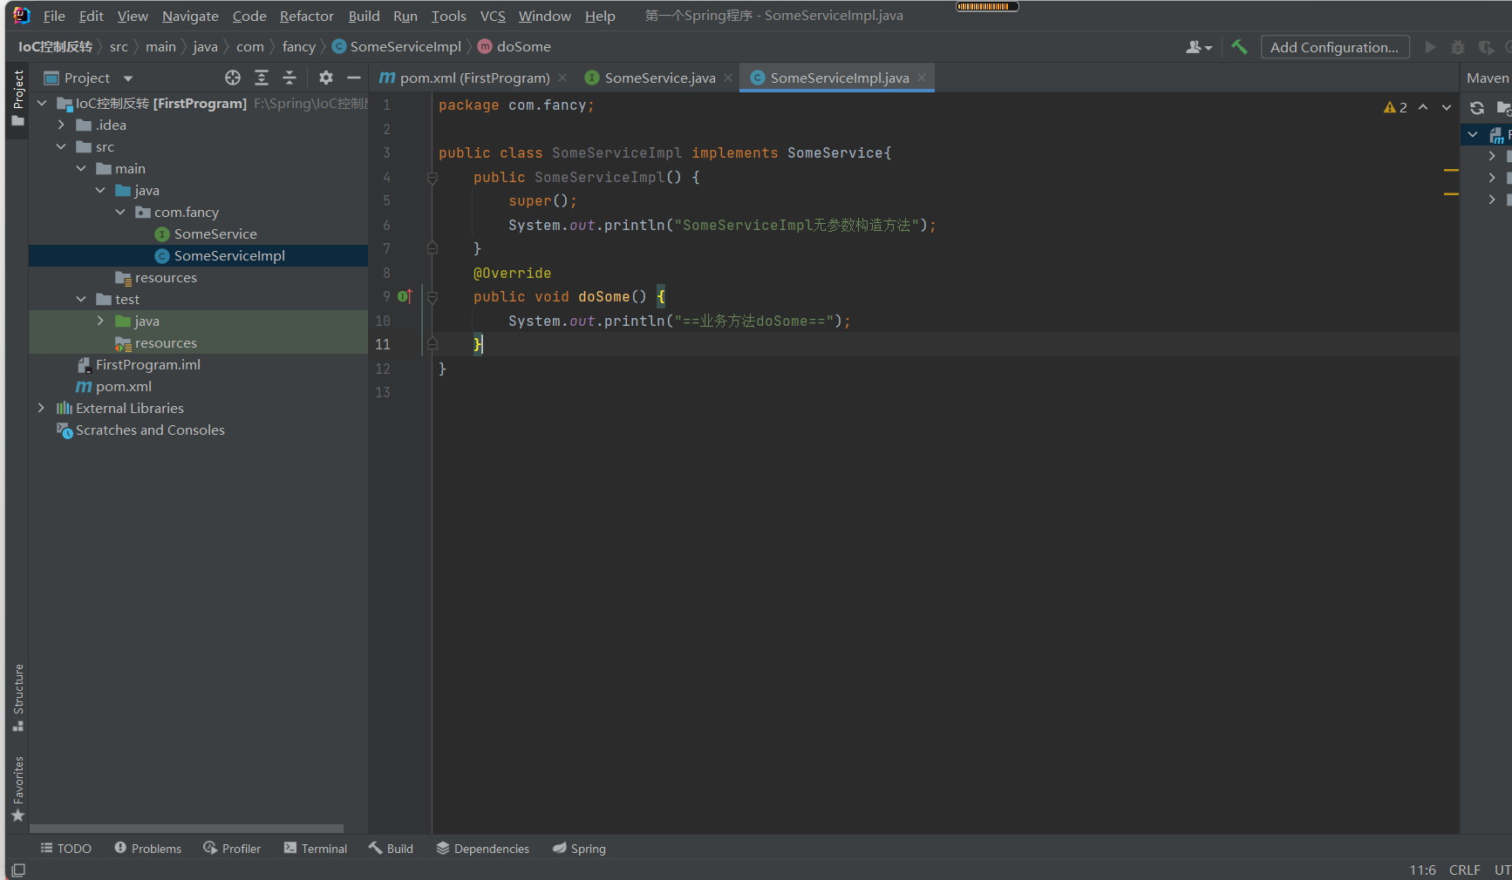
Task: Fold the doSome method at line 9
Action: click(432, 297)
